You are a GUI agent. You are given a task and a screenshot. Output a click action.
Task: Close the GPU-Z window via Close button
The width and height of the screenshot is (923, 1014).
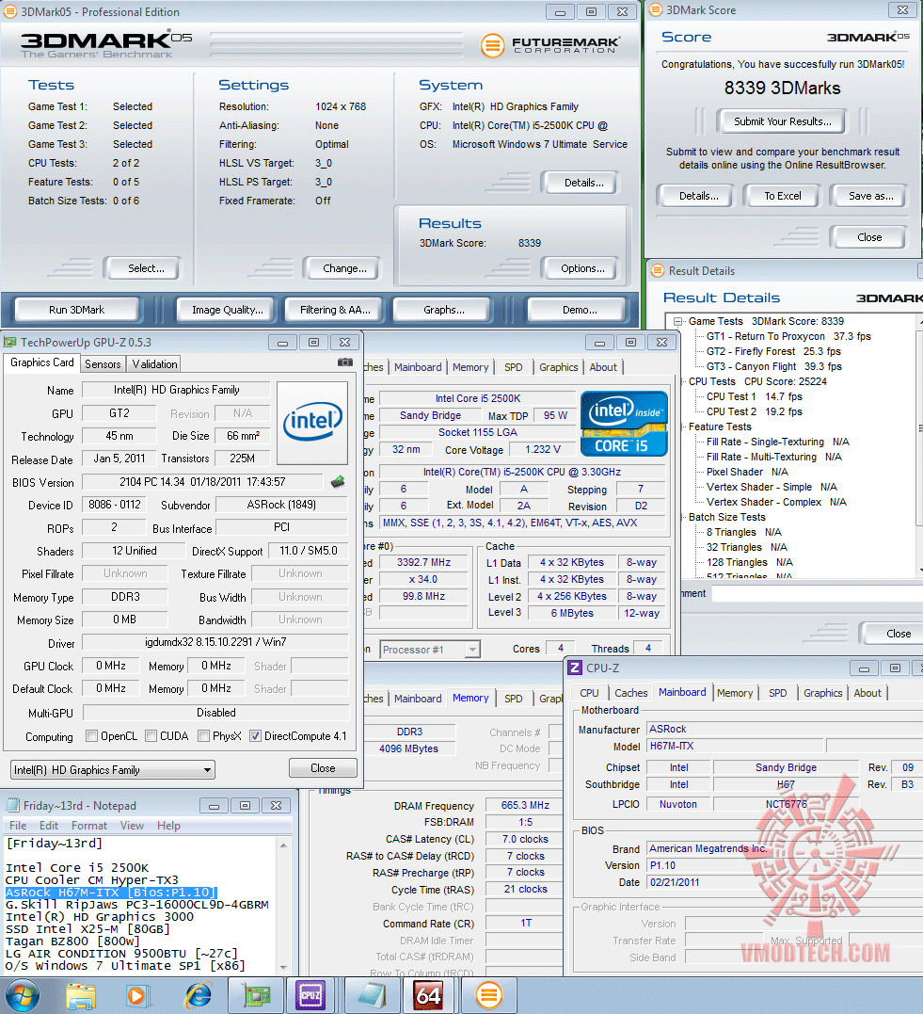coord(323,768)
